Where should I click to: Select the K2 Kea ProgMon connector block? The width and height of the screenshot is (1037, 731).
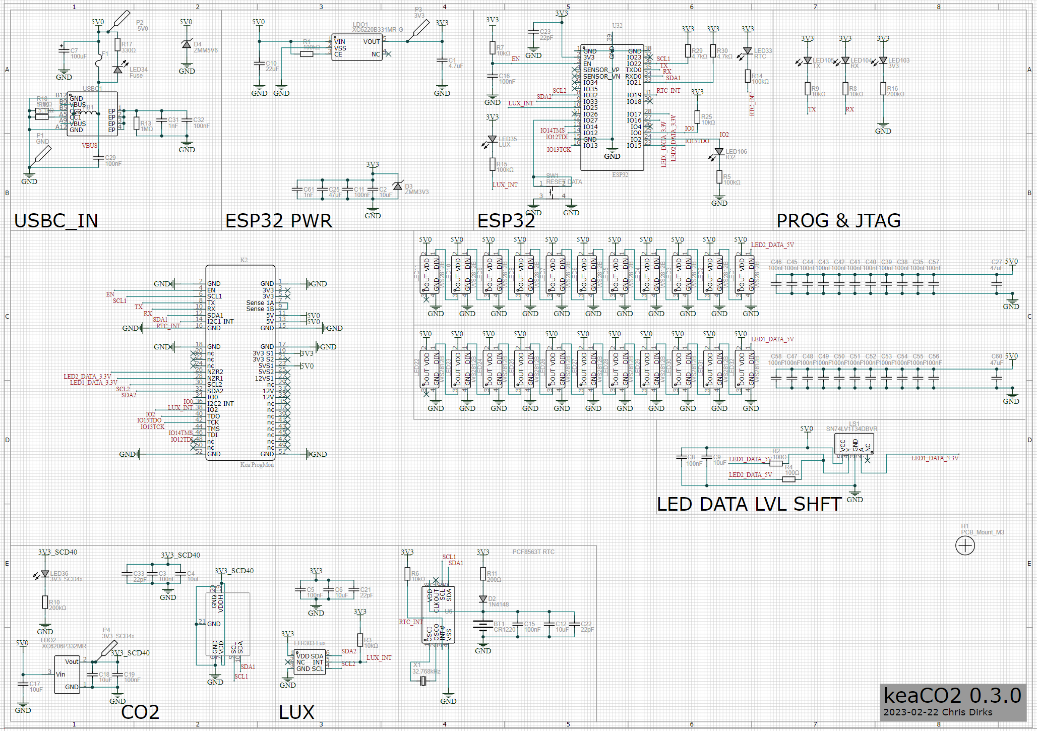(240, 362)
